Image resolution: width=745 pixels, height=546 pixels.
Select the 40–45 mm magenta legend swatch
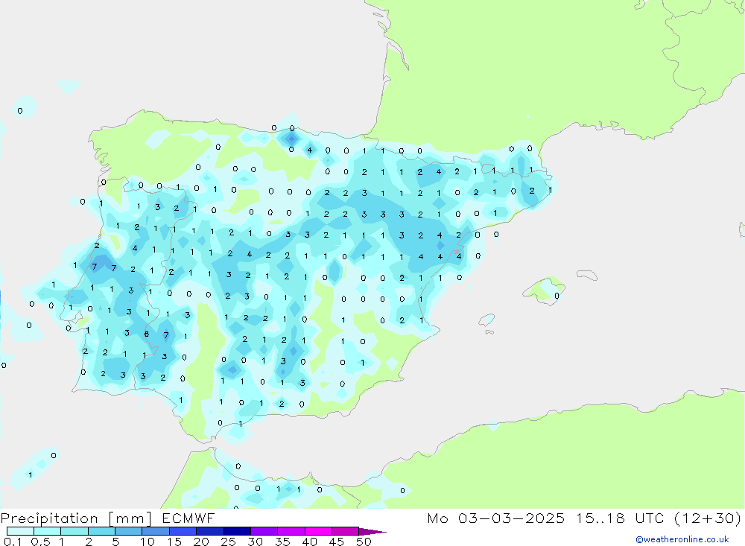318,531
